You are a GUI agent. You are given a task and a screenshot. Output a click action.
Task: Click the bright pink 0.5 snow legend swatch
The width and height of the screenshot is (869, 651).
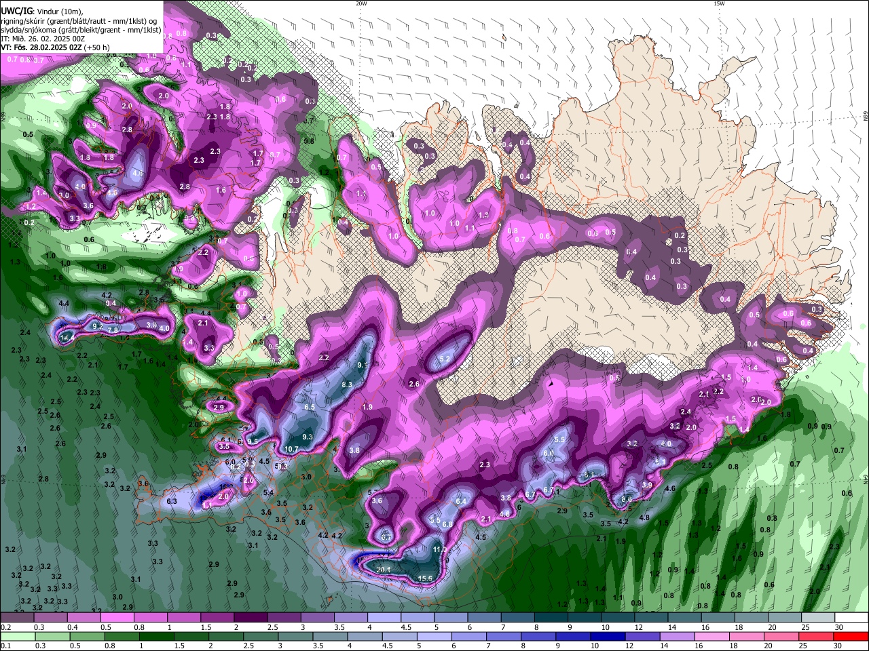point(117,617)
